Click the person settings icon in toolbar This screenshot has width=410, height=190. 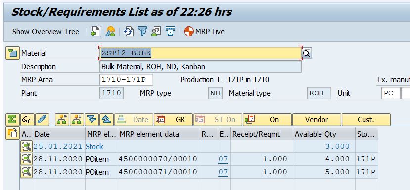156,31
